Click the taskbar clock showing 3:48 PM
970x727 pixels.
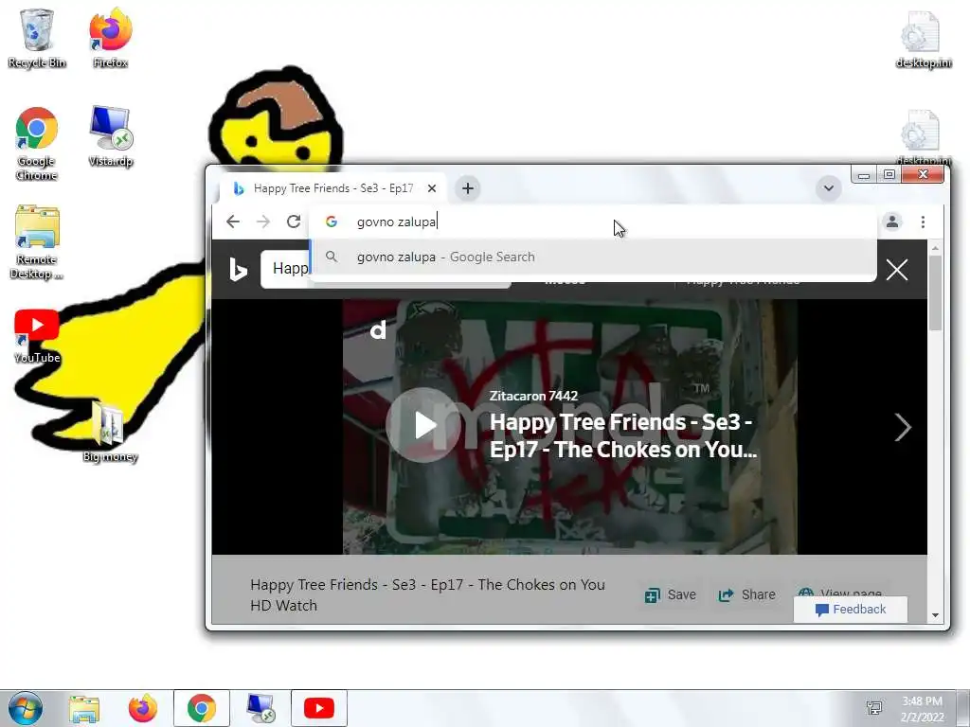922,709
